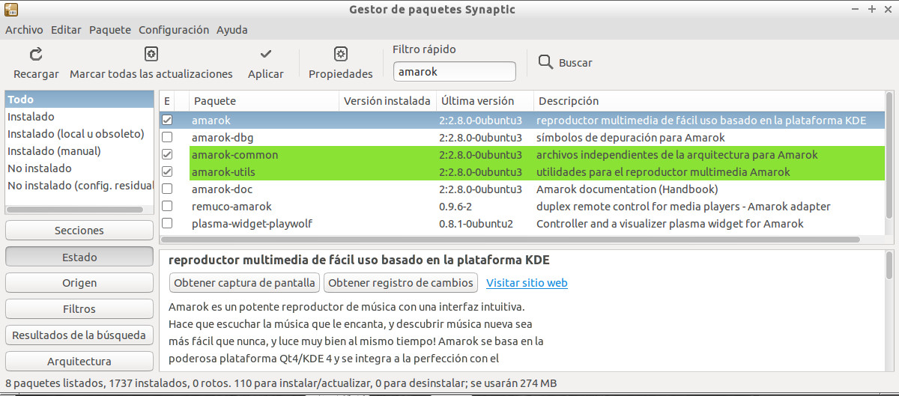Focus the Filtro rápido text field
The image size is (899, 396).
(454, 72)
